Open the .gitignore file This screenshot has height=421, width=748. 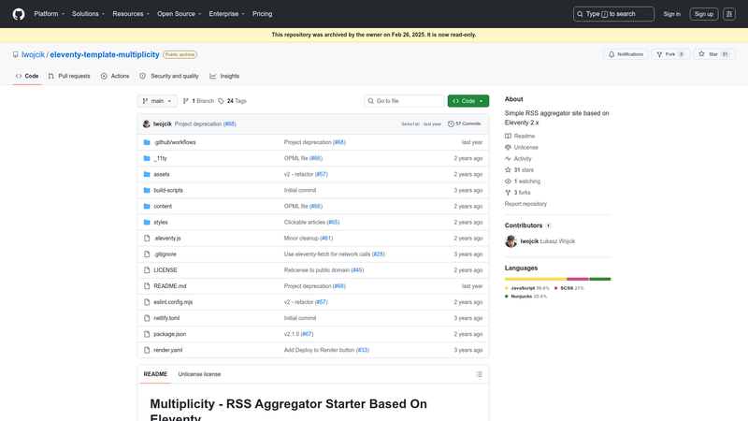[x=165, y=254]
